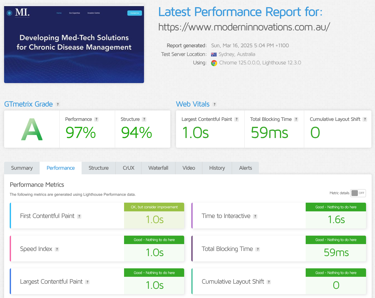Image resolution: width=375 pixels, height=298 pixels.
Task: Click help icon next to First Contentful Paint
Action: tap(79, 216)
